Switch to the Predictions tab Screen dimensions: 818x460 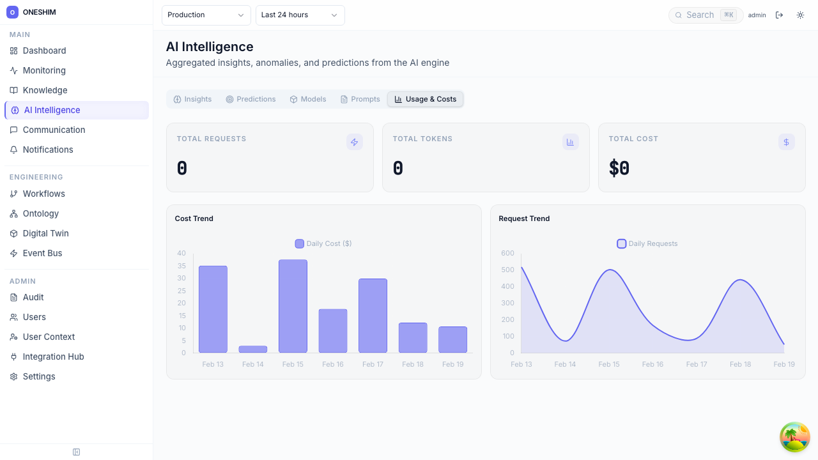pyautogui.click(x=251, y=99)
